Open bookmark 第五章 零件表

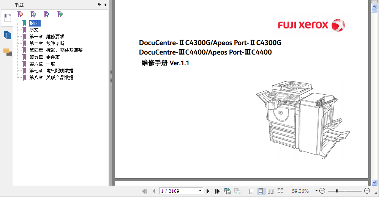tap(44, 57)
